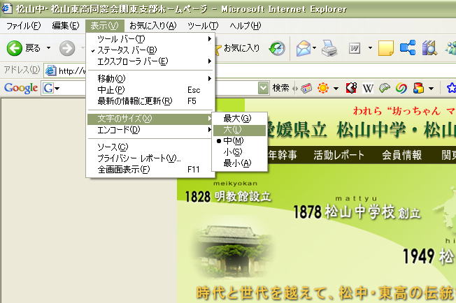Expand the エクスプローラ バー submenu
456x303 pixels.
(150, 61)
